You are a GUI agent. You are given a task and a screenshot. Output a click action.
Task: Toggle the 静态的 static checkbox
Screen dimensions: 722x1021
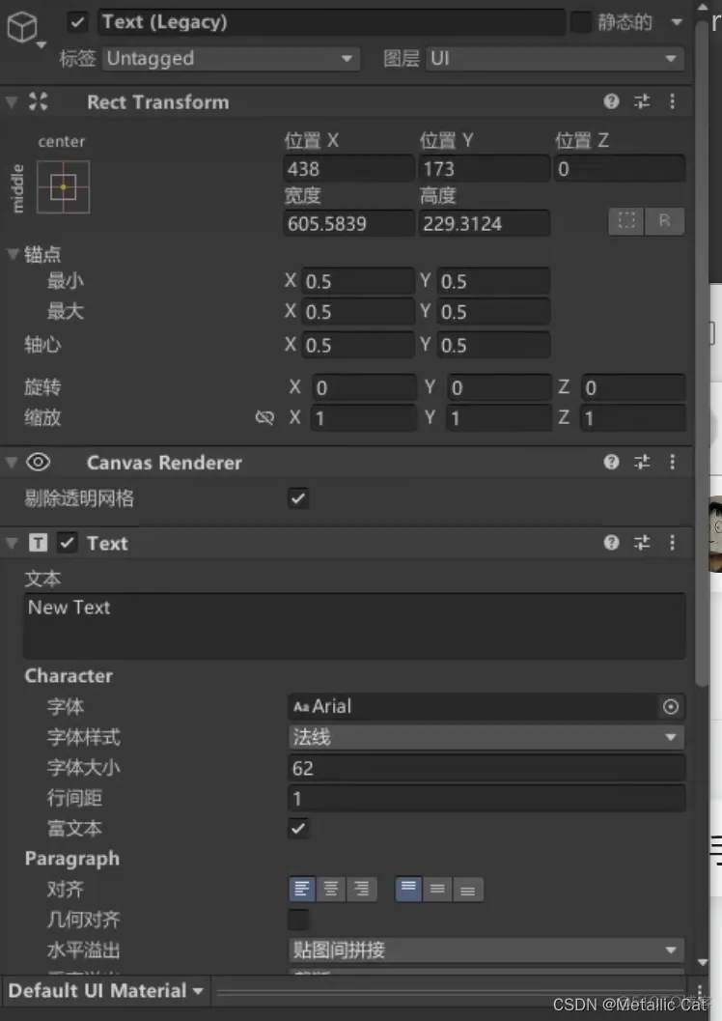coord(580,22)
